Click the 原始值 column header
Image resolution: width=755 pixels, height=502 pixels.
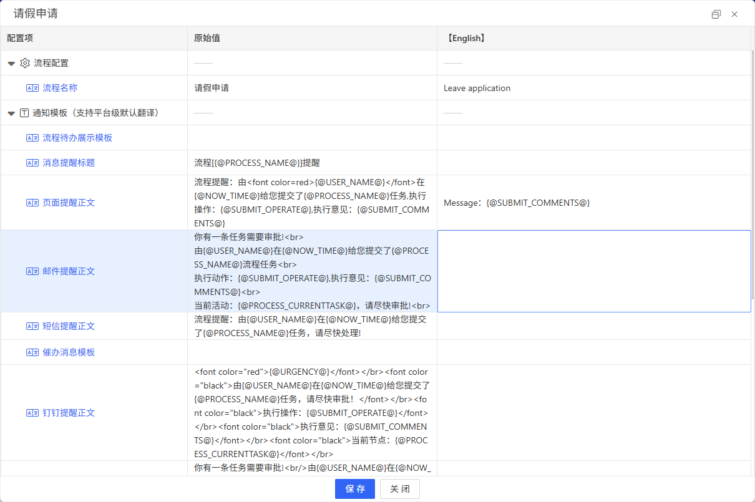(x=207, y=38)
